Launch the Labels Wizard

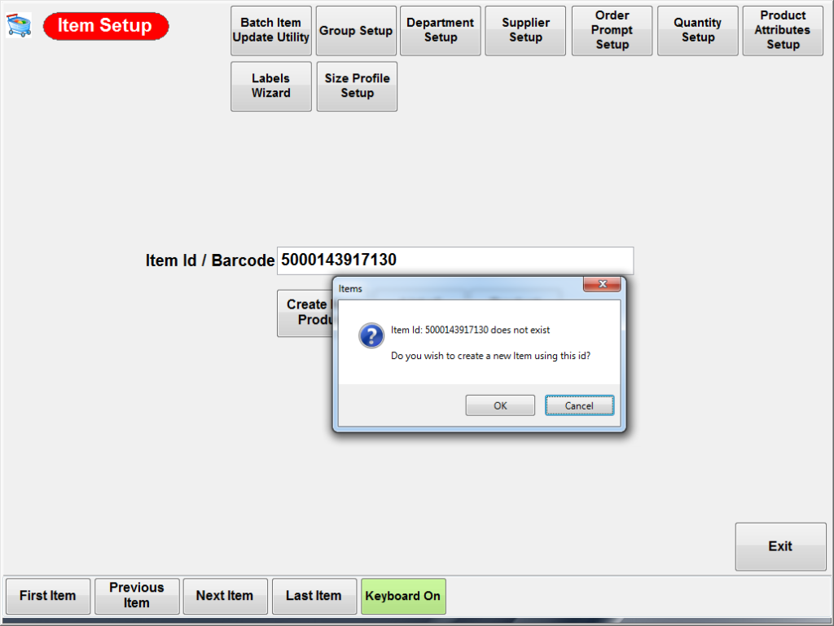pyautogui.click(x=270, y=85)
